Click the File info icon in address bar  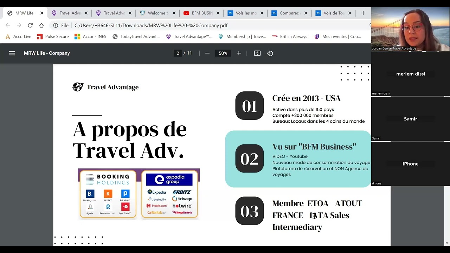tap(56, 25)
